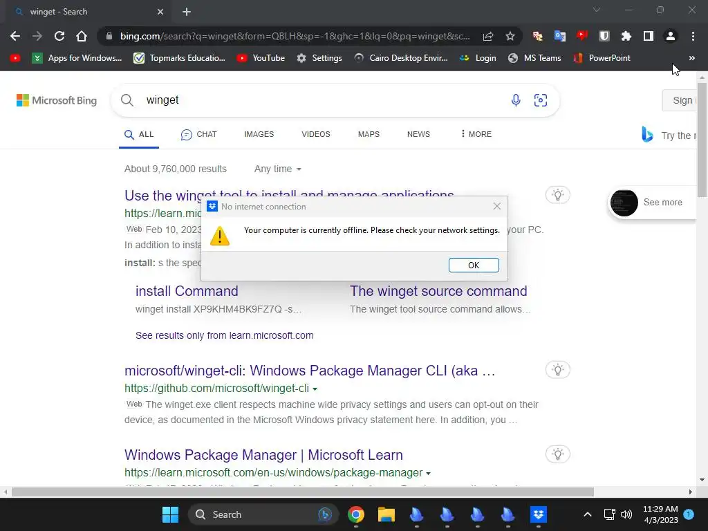The height and width of the screenshot is (531, 708).
Task: Open the MS Teams bookmark
Action: tap(534, 58)
